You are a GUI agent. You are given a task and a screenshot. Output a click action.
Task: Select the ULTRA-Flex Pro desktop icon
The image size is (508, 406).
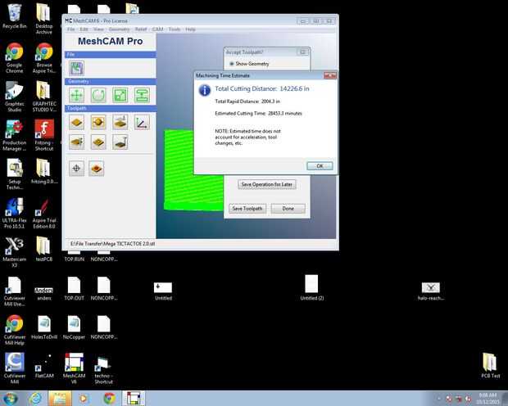(x=15, y=213)
